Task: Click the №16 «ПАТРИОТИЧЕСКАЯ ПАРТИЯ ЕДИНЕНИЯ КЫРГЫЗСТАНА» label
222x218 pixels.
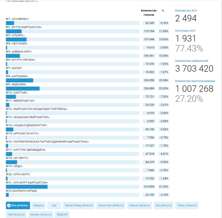Action: pos(47,142)
